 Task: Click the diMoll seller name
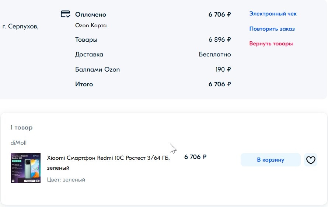(18, 143)
